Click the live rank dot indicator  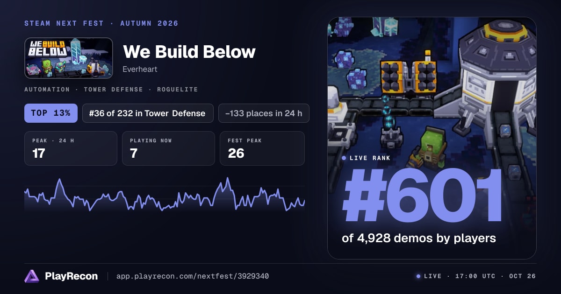click(x=344, y=158)
